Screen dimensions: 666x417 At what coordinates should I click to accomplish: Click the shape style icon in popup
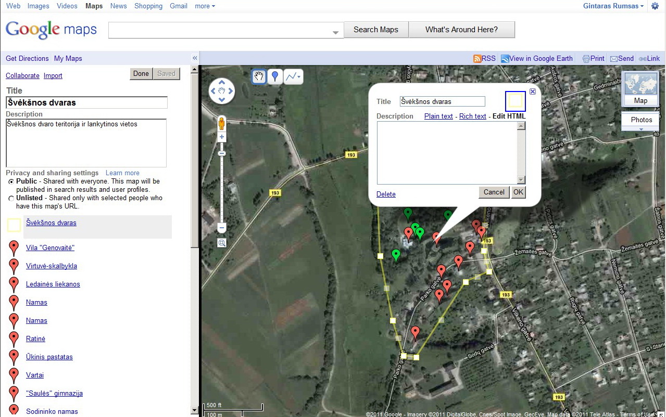(x=515, y=101)
